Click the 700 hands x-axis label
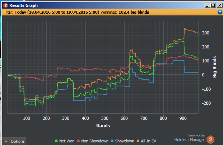The image size is (224, 146). 144,118
